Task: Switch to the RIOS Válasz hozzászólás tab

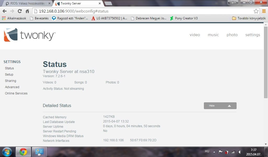Action: (x=27, y=3)
